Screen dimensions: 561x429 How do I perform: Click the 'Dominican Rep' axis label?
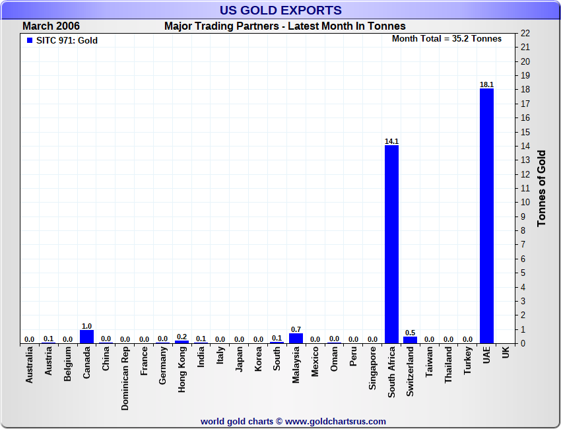tap(125, 378)
